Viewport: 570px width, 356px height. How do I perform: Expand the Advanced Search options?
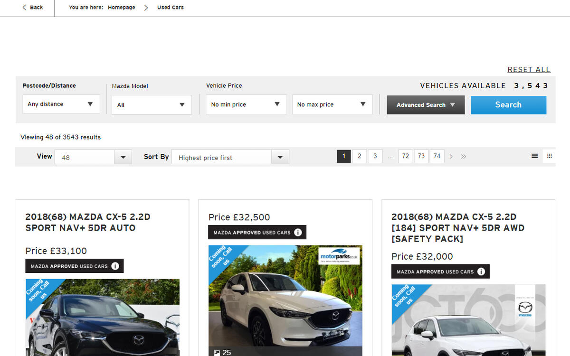point(425,104)
